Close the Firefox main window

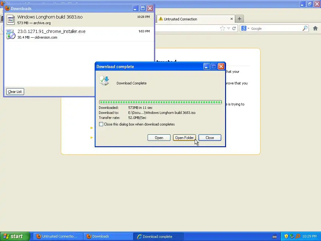point(317,4)
